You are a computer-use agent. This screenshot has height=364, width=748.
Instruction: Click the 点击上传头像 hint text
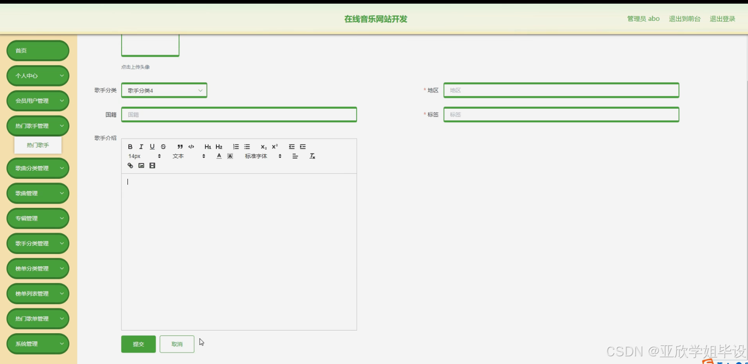[135, 67]
